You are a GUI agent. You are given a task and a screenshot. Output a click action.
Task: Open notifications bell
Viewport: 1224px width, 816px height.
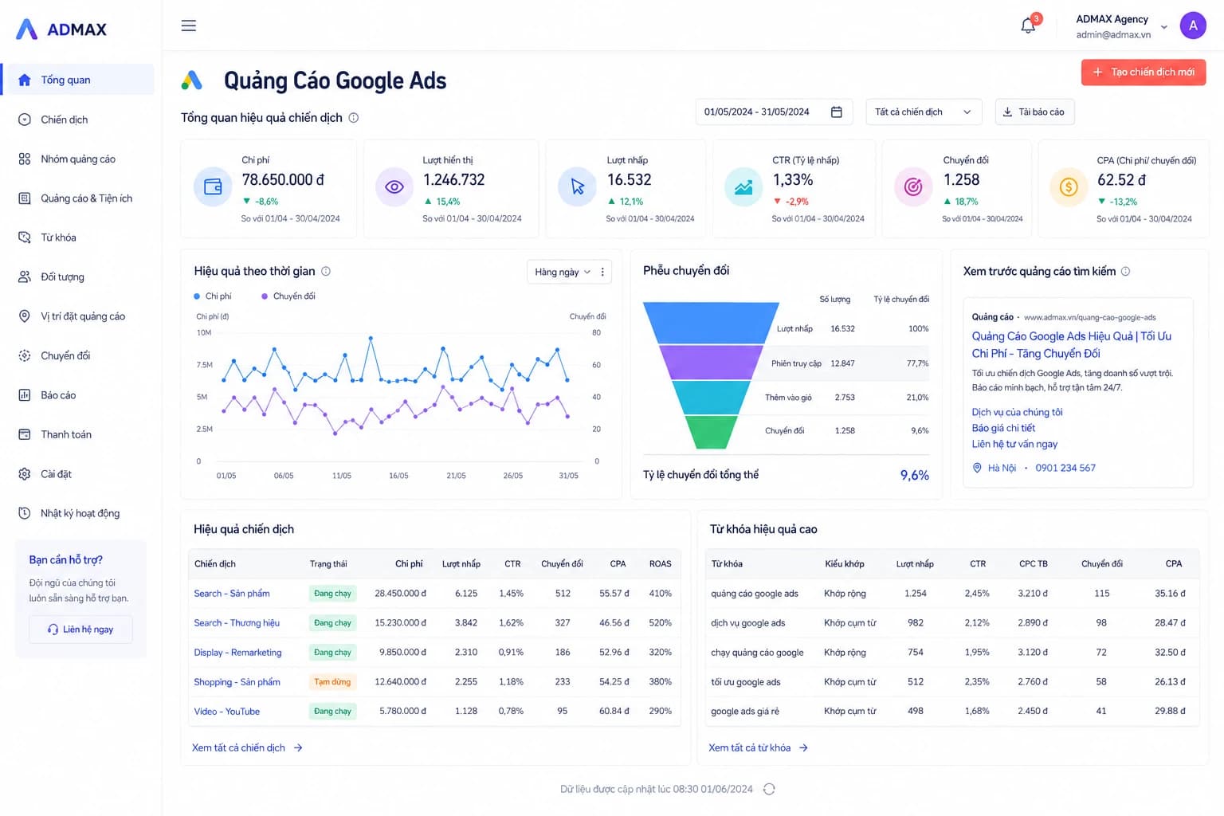(x=1028, y=25)
